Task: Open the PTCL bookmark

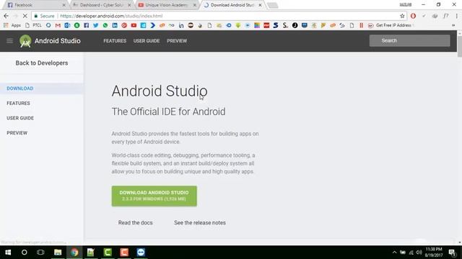Action: point(34,26)
